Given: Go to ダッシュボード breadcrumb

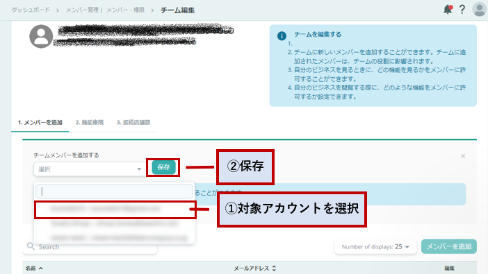Looking at the screenshot, I should pos(31,10).
